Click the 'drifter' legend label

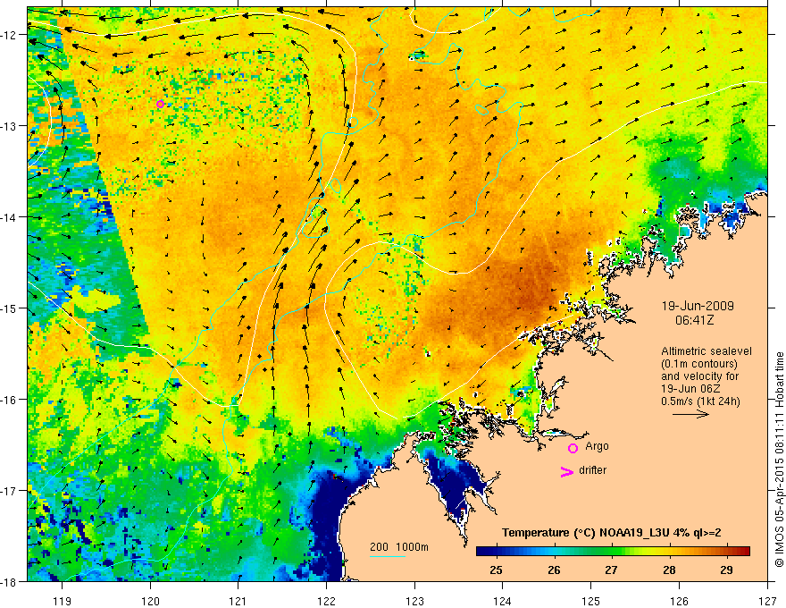coord(592,470)
